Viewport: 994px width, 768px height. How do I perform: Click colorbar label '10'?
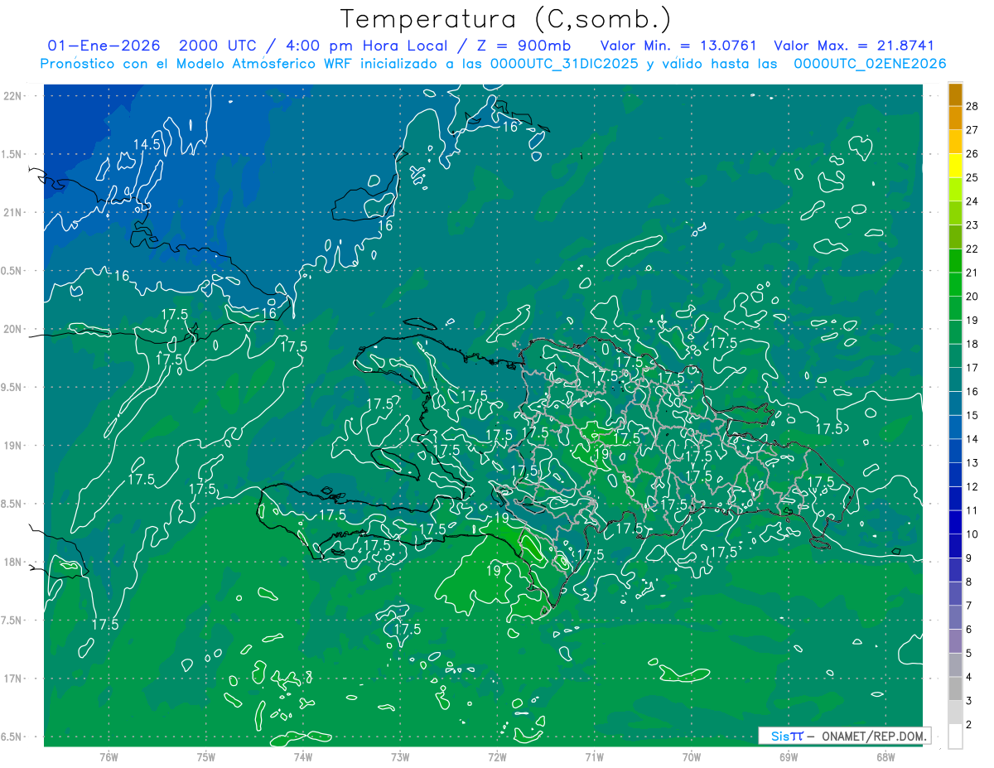[972, 534]
